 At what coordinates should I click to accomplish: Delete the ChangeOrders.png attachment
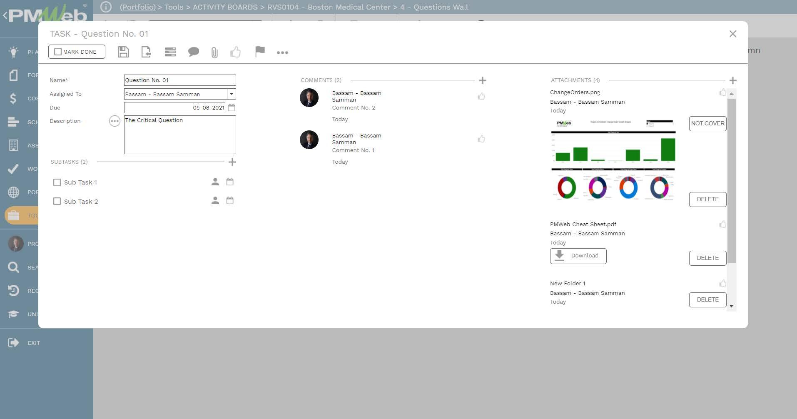click(x=707, y=200)
